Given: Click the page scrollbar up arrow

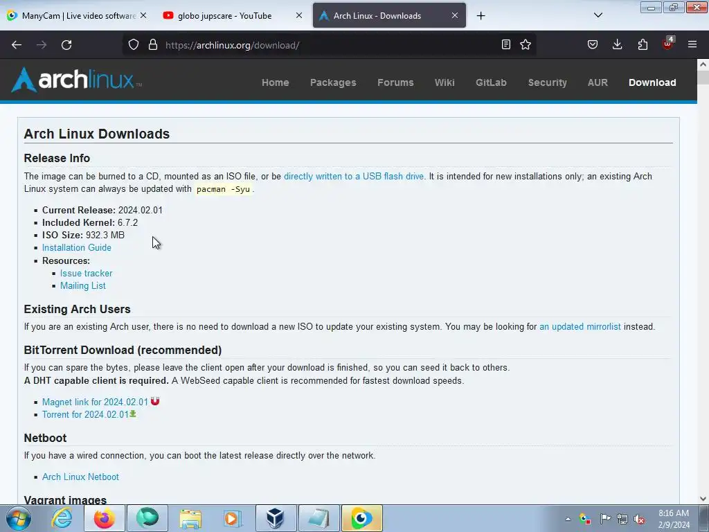Looking at the screenshot, I should click(x=703, y=64).
